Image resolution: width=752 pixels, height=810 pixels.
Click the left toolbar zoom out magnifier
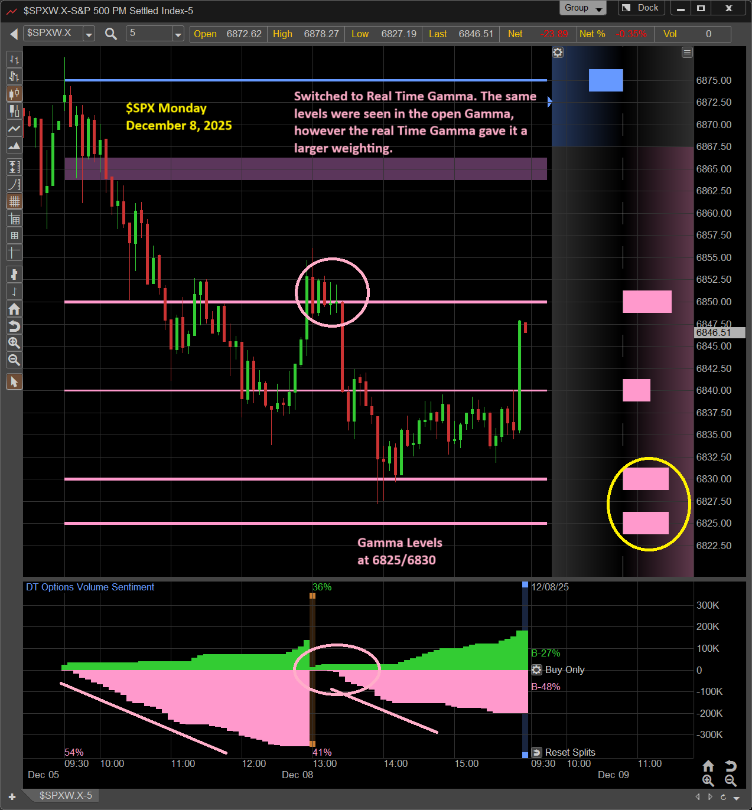pos(14,360)
